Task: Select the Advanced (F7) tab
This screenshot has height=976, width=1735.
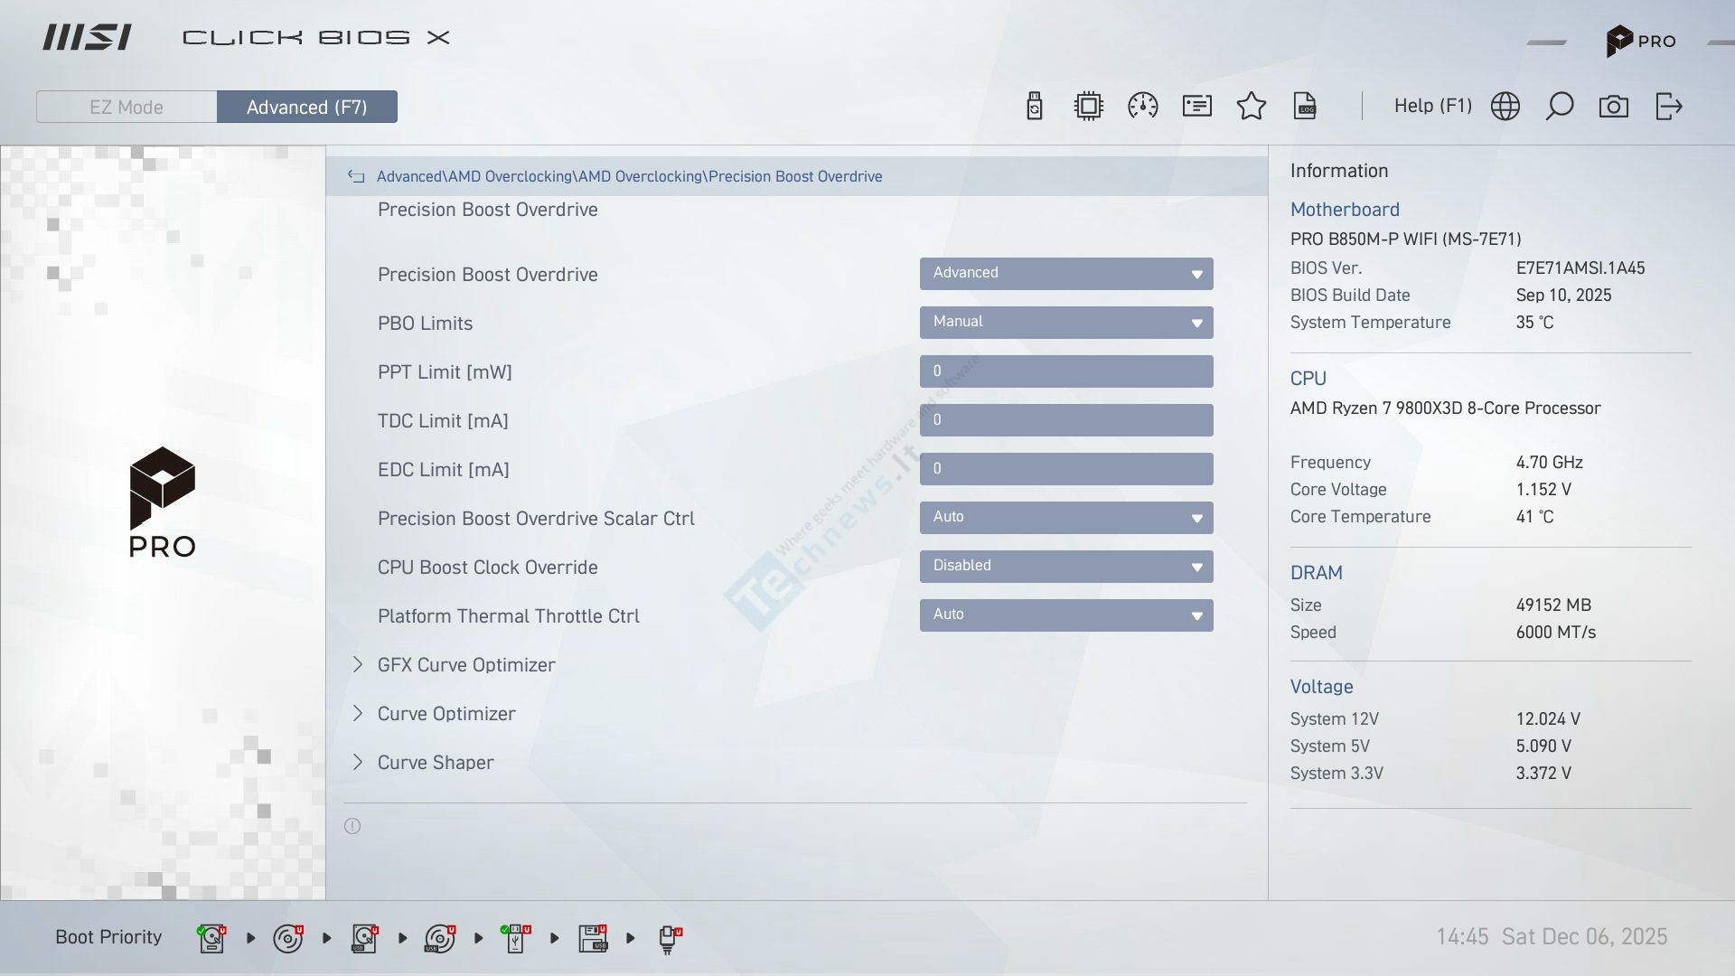Action: [307, 107]
